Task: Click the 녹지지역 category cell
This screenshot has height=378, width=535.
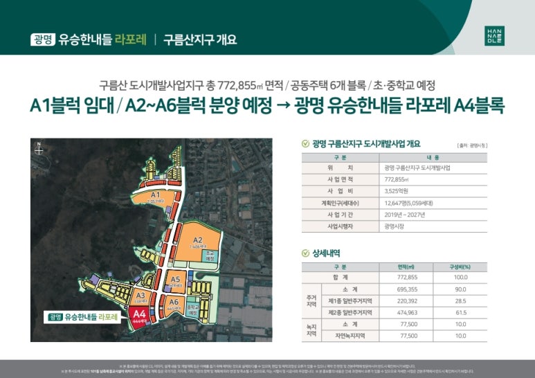Action: (x=311, y=330)
